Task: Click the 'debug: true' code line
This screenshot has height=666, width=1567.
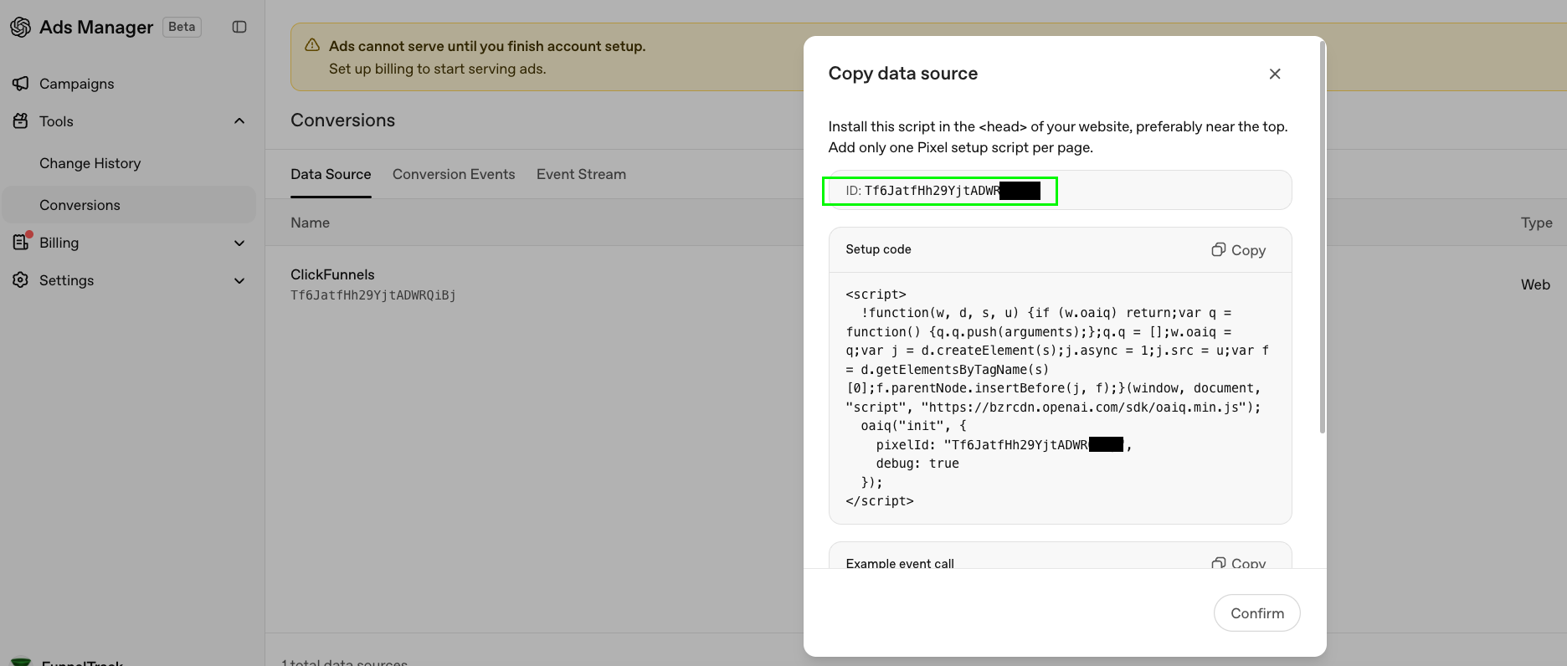Action: pos(917,464)
